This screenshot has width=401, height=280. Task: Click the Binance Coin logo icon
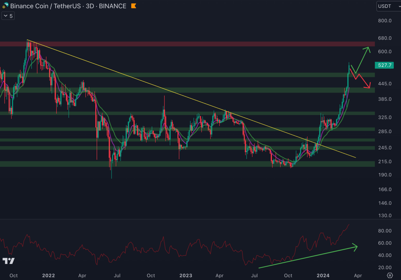(5, 6)
